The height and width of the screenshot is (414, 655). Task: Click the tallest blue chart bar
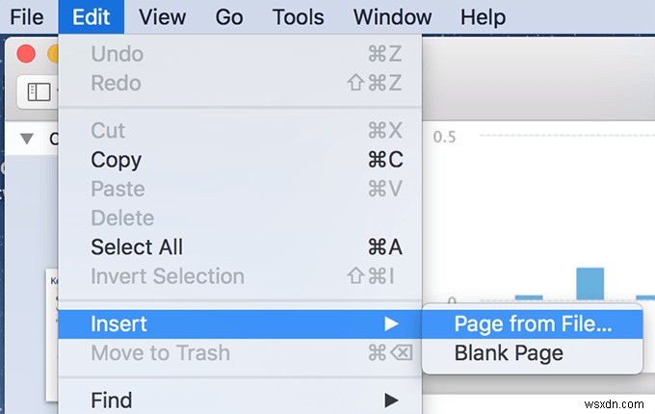[589, 284]
